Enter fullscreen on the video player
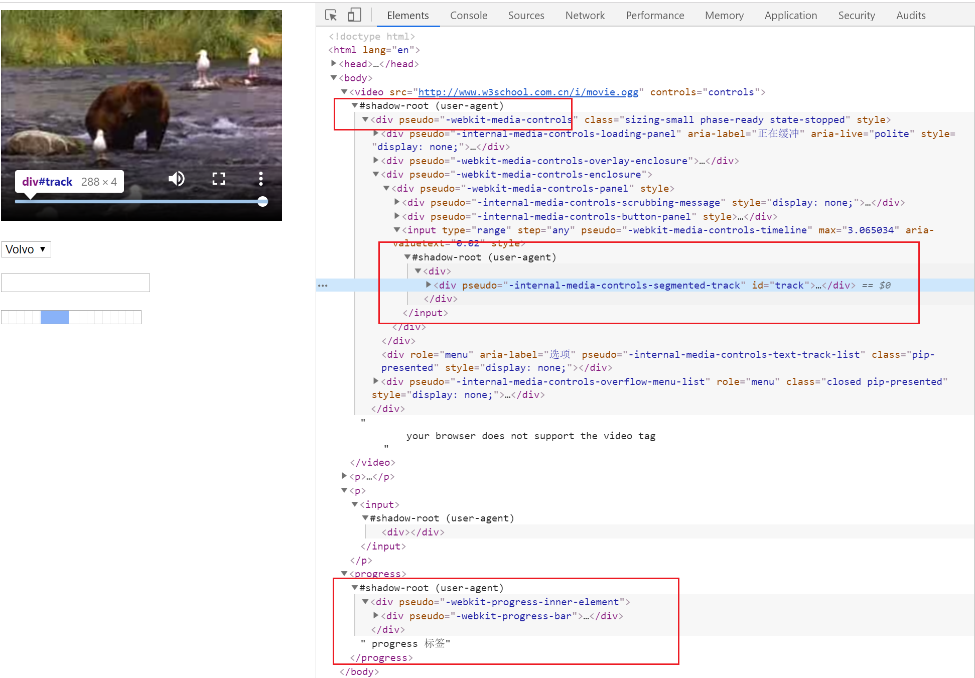 (x=218, y=179)
